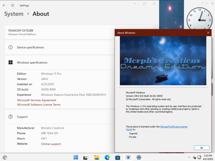The height and width of the screenshot is (161, 215).
Task: Open the Settings hamburger navigation menu
Action: 13,5
